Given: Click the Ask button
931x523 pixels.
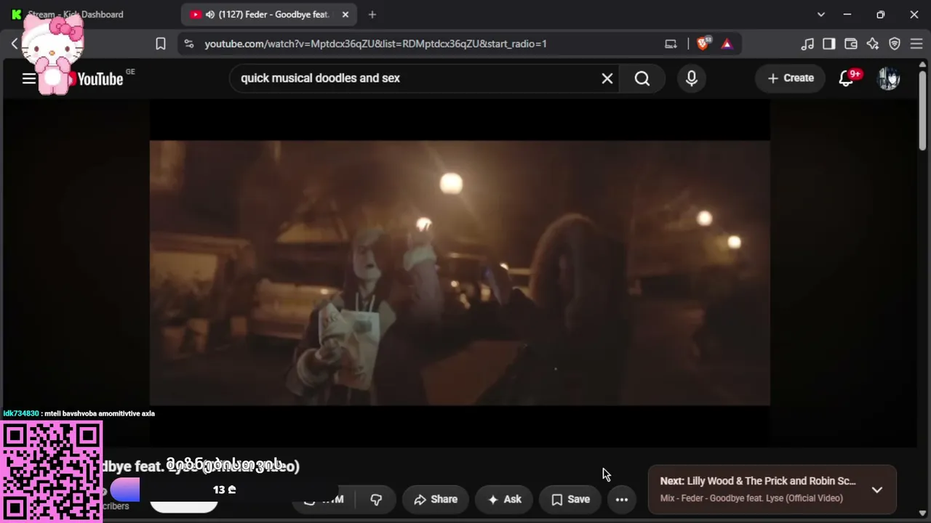Looking at the screenshot, I should click(x=504, y=500).
